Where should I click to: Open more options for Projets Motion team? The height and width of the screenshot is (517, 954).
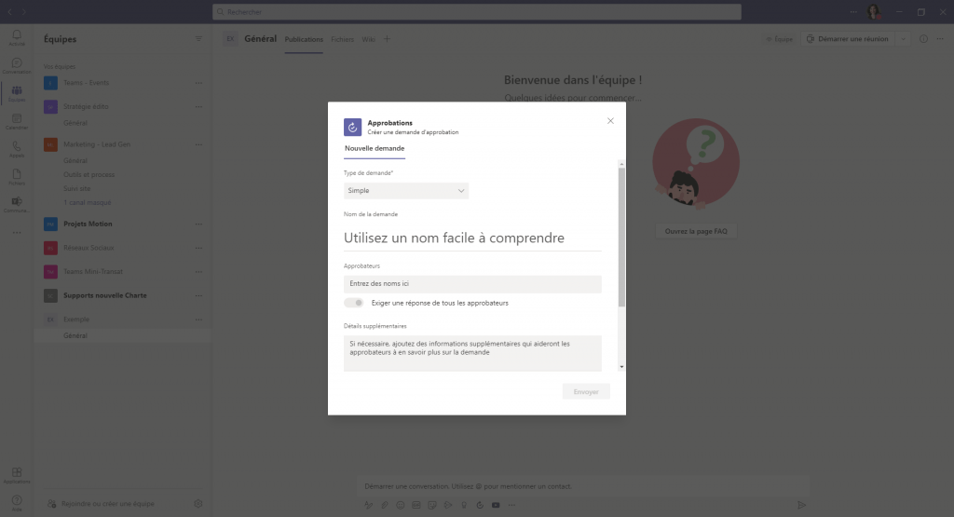[x=198, y=224]
